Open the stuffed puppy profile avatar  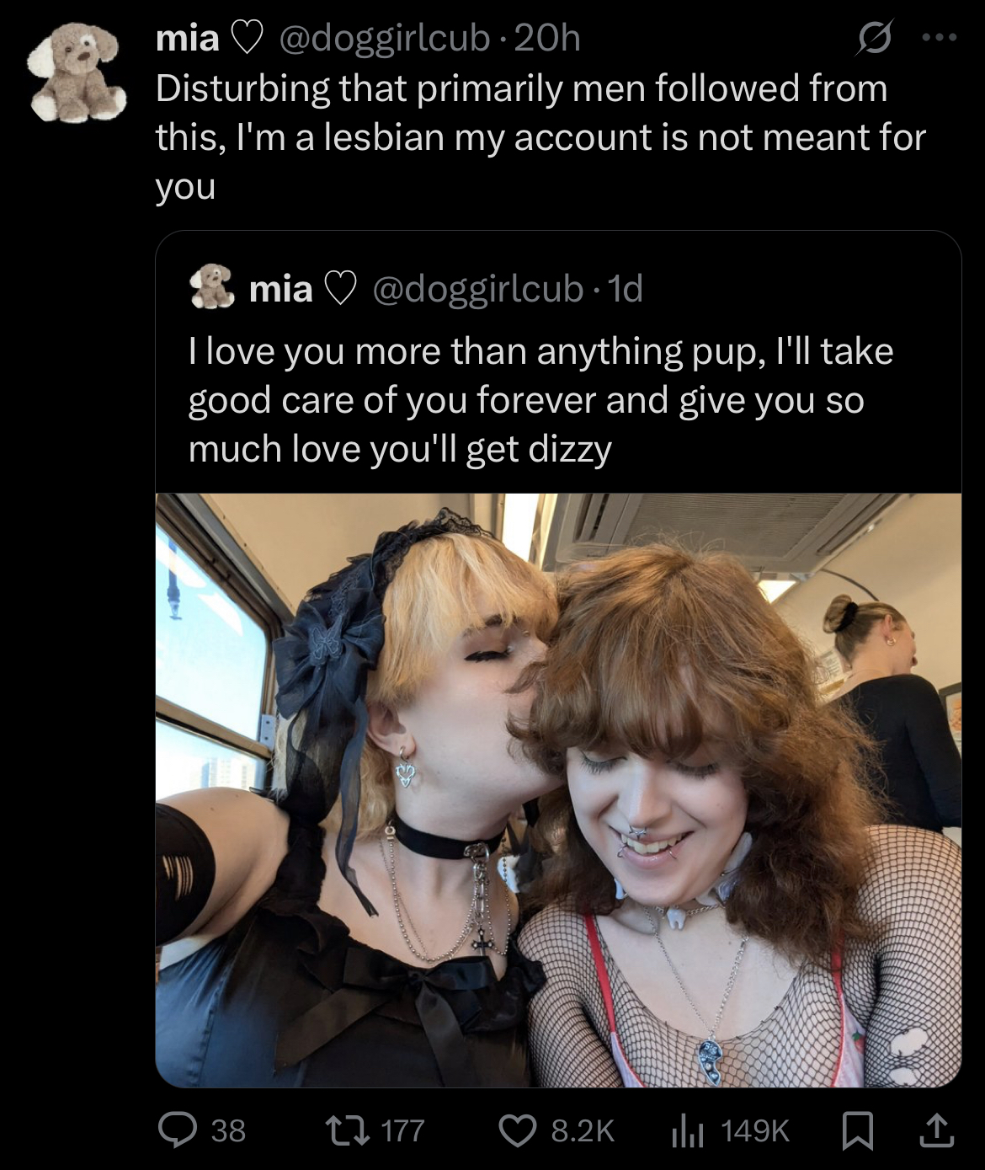point(77,72)
